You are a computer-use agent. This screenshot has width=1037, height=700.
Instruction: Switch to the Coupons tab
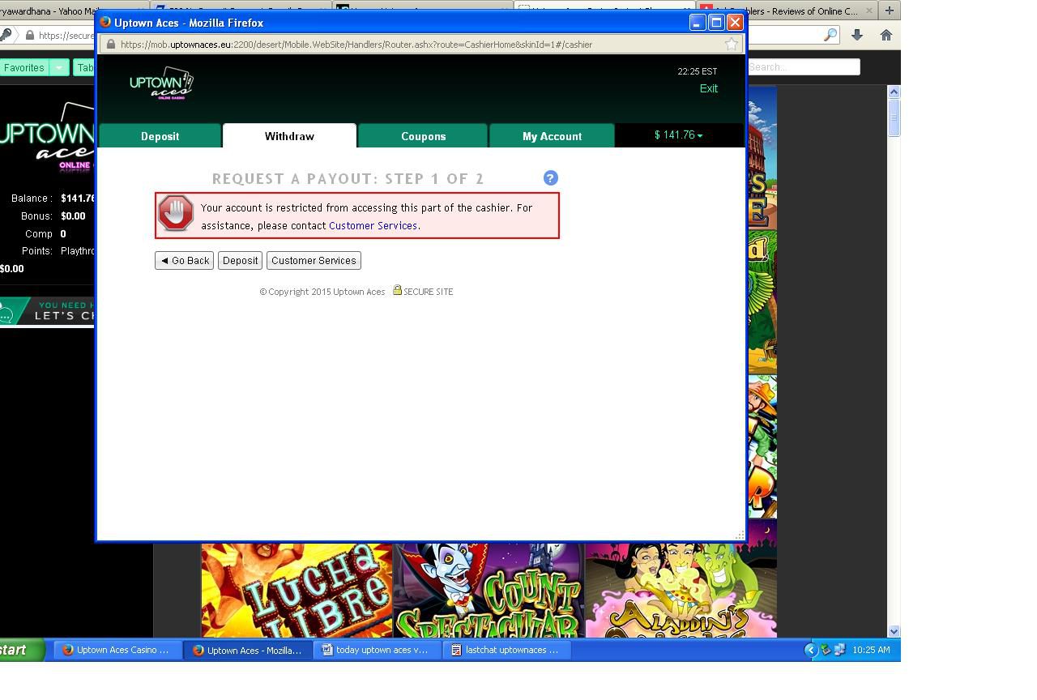coord(423,136)
